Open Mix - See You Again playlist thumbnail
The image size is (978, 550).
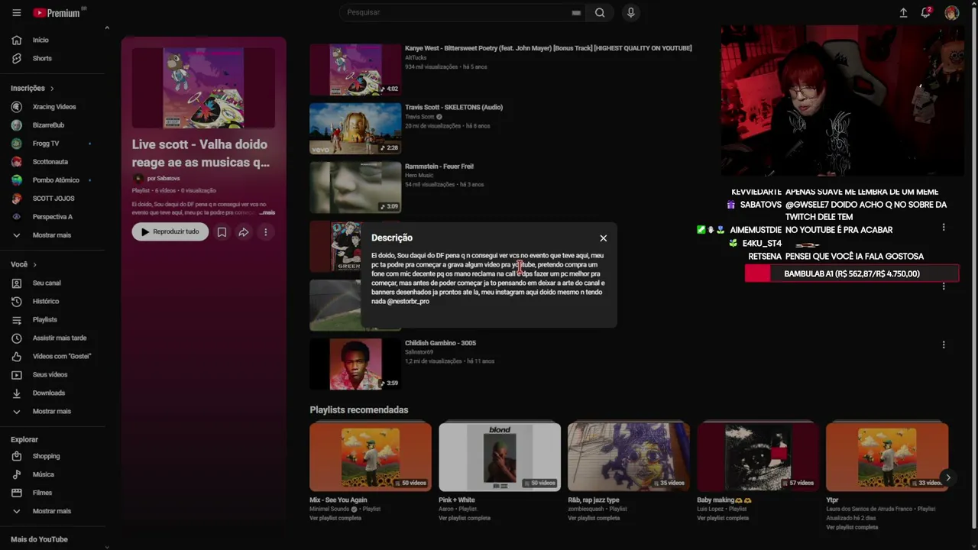[371, 457]
